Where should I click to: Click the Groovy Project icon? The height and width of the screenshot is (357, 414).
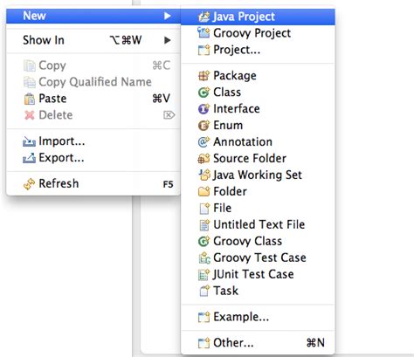[x=204, y=33]
